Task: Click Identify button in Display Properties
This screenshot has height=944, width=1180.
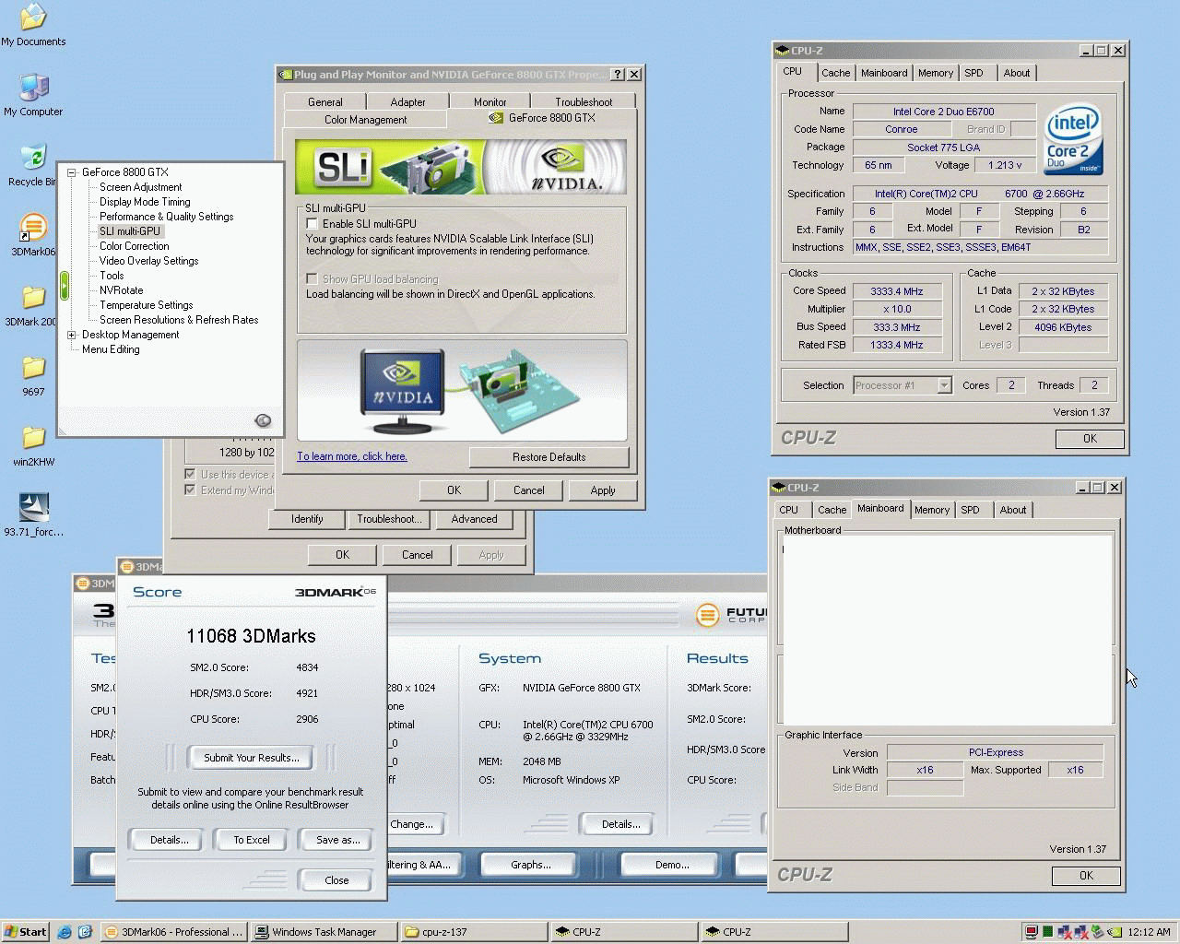Action: (x=307, y=519)
